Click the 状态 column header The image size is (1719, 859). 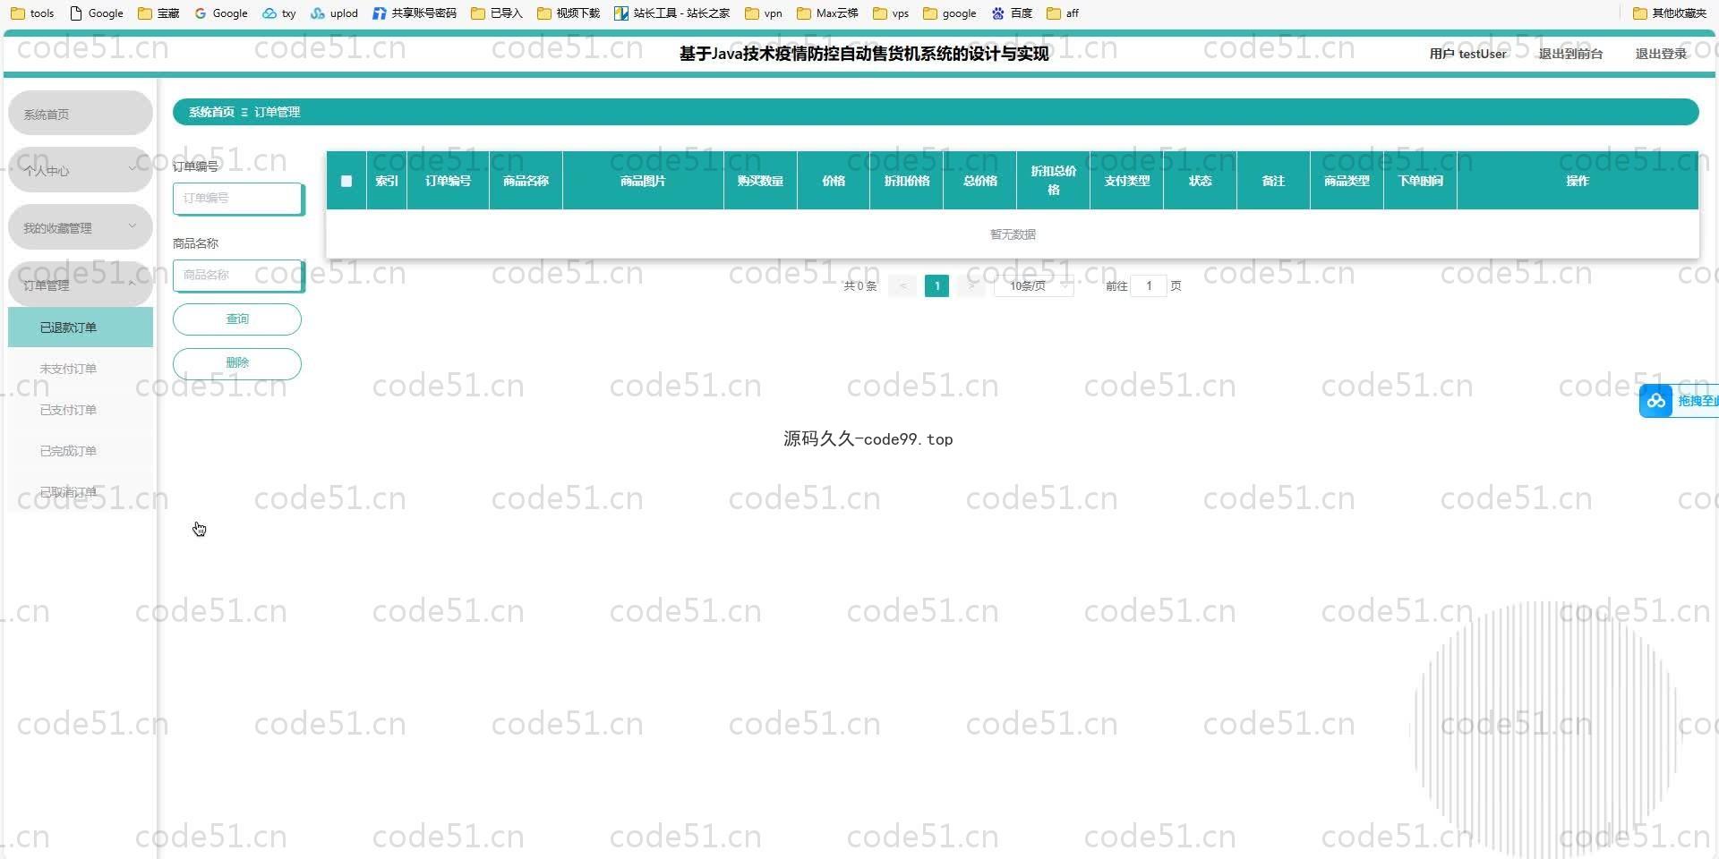click(x=1200, y=181)
